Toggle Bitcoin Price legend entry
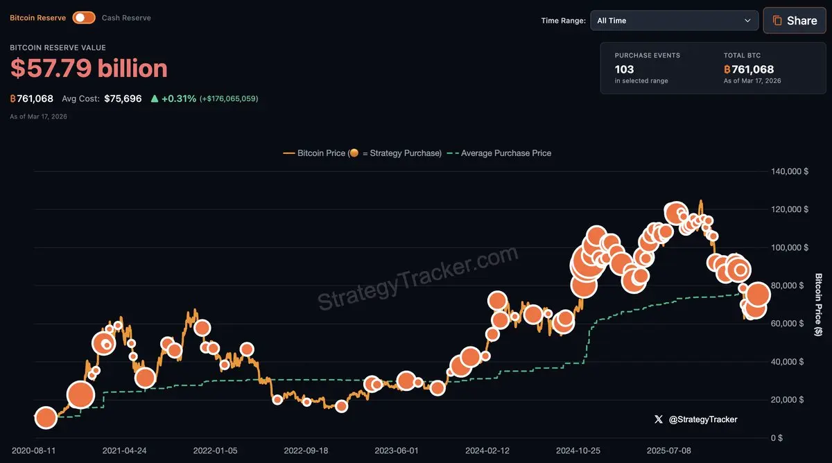Viewport: 832px width, 463px height. (x=361, y=153)
